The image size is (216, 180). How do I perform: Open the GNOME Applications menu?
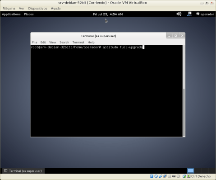[11, 14]
